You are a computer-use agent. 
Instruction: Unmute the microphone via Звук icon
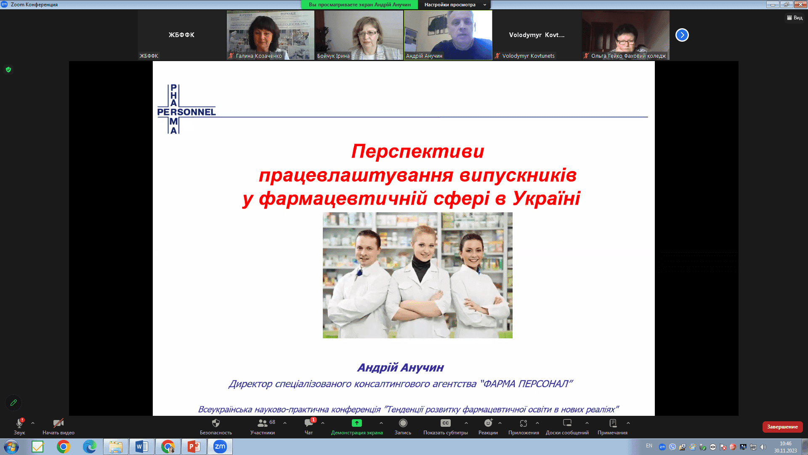tap(19, 426)
